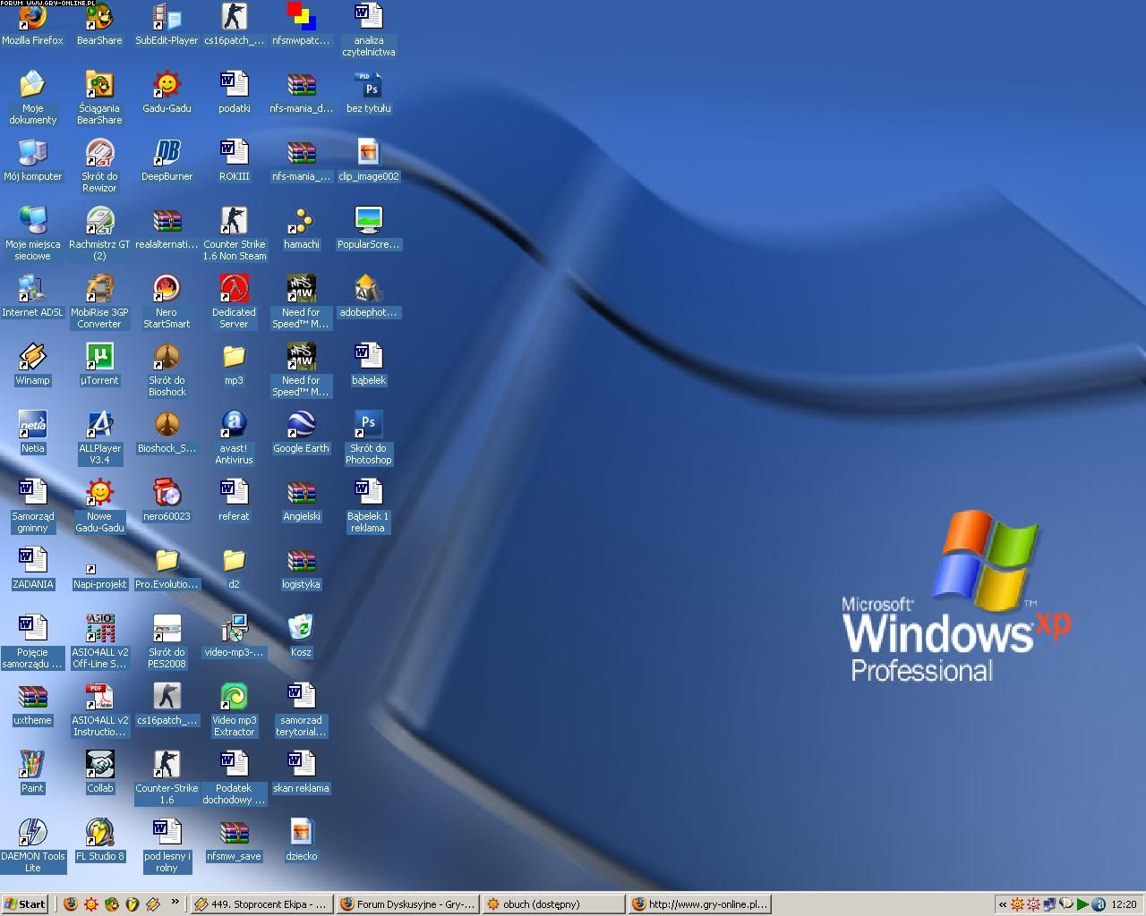The height and width of the screenshot is (916, 1146).
Task: Open the Winamp desktop shortcut
Action: (32, 364)
